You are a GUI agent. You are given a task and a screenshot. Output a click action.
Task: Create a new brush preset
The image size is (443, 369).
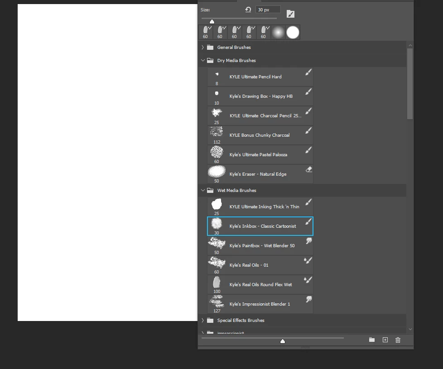coord(385,340)
